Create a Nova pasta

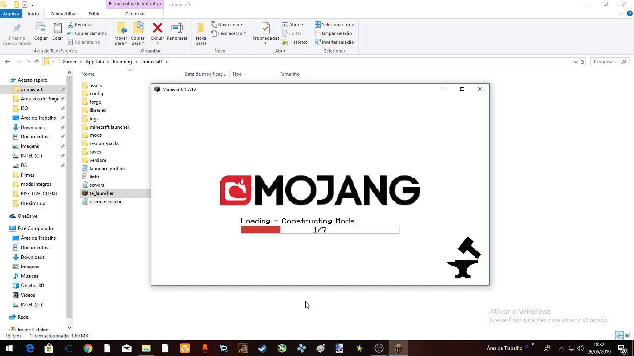point(201,34)
